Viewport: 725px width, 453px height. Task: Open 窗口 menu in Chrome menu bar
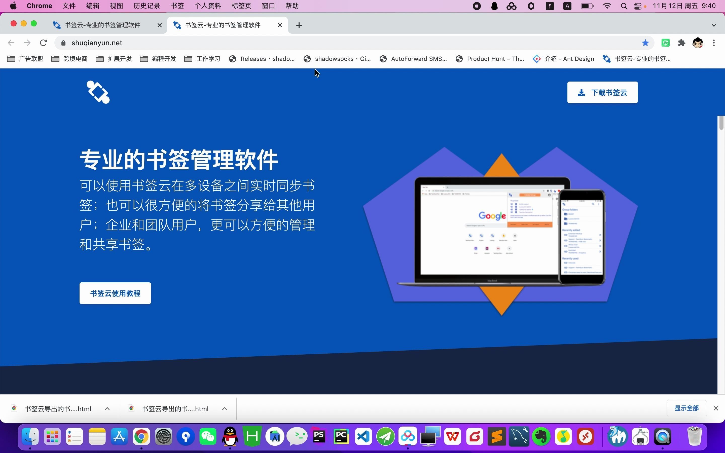coord(268,6)
